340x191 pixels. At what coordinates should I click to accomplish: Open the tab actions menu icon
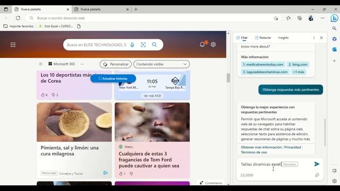pyautogui.click(x=6, y=10)
